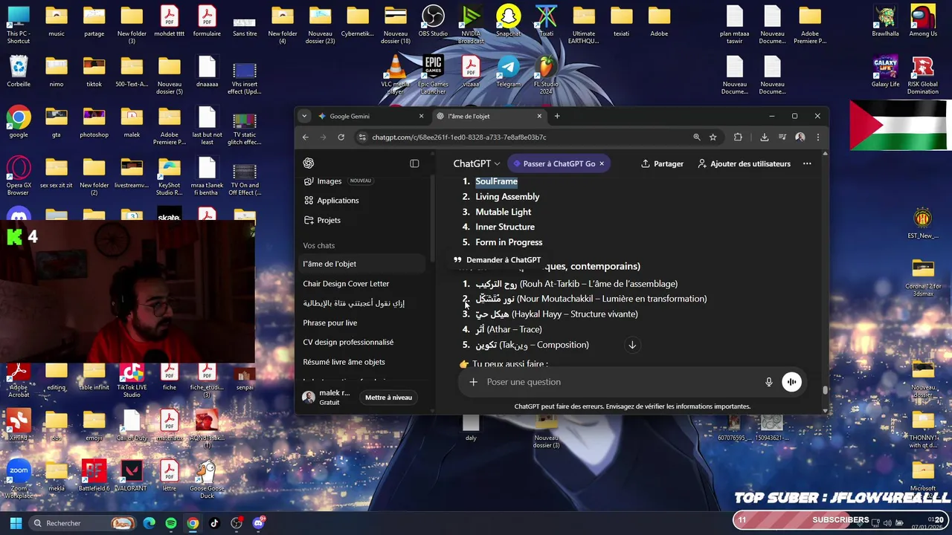Start voice mode with the waveform button
This screenshot has height=535, width=952.
coord(791,382)
